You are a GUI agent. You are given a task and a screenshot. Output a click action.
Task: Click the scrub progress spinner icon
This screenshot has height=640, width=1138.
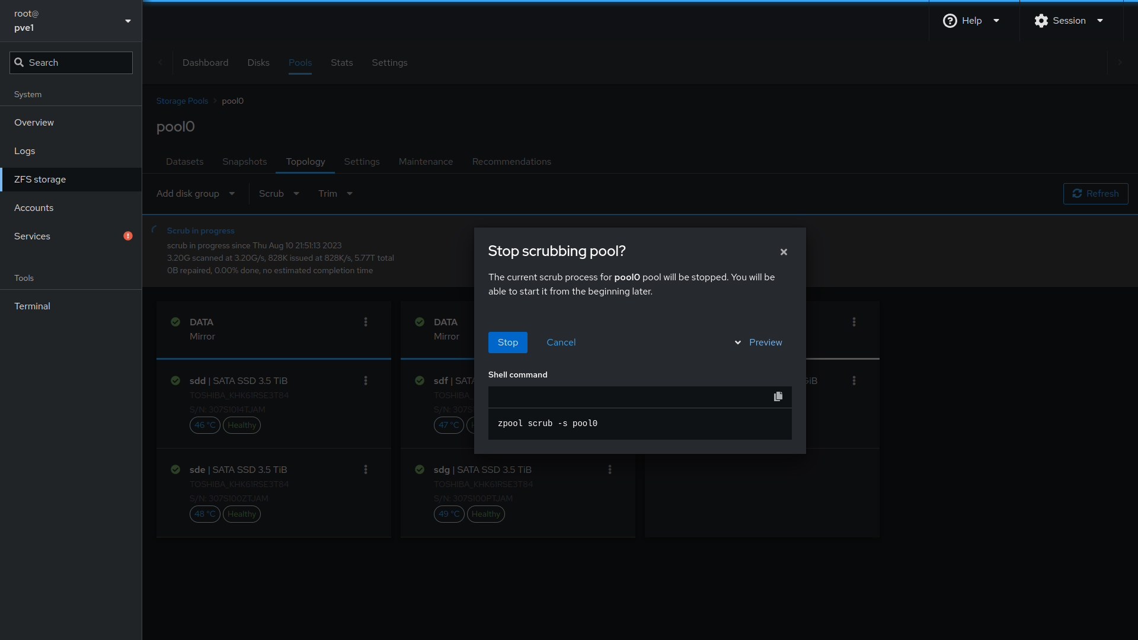click(155, 229)
